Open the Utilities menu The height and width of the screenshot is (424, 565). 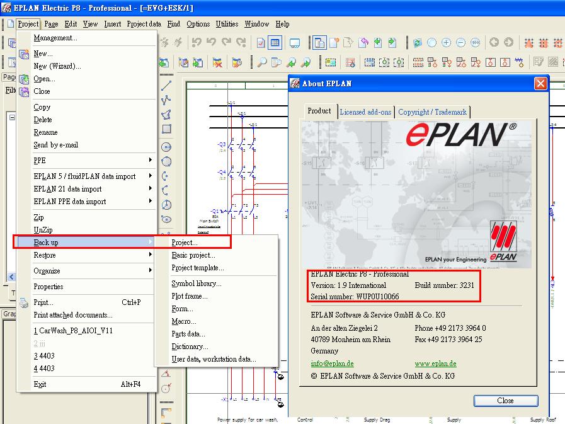(x=227, y=24)
